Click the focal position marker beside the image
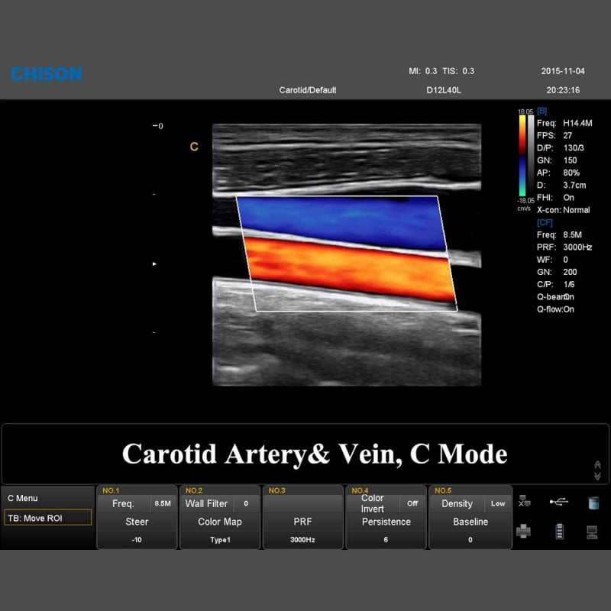The width and height of the screenshot is (611, 611). pyautogui.click(x=154, y=263)
